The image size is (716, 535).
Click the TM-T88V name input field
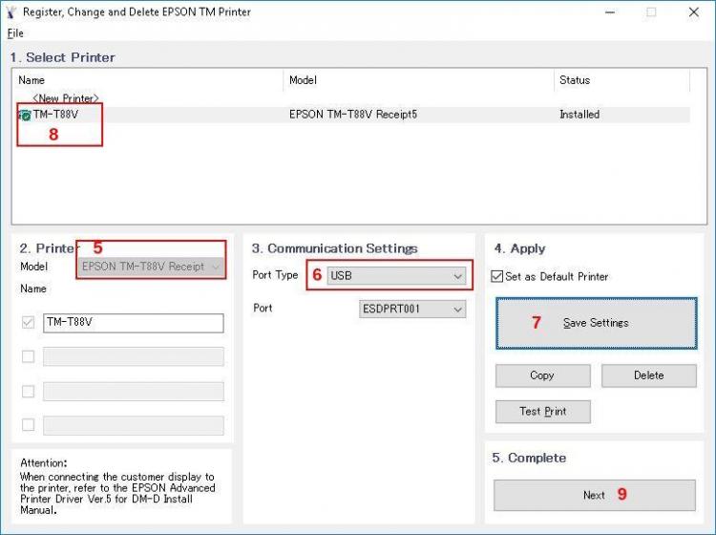(134, 323)
